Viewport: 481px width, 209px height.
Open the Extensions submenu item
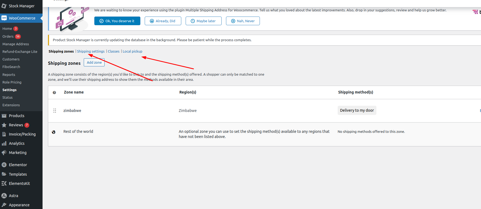tap(11, 105)
